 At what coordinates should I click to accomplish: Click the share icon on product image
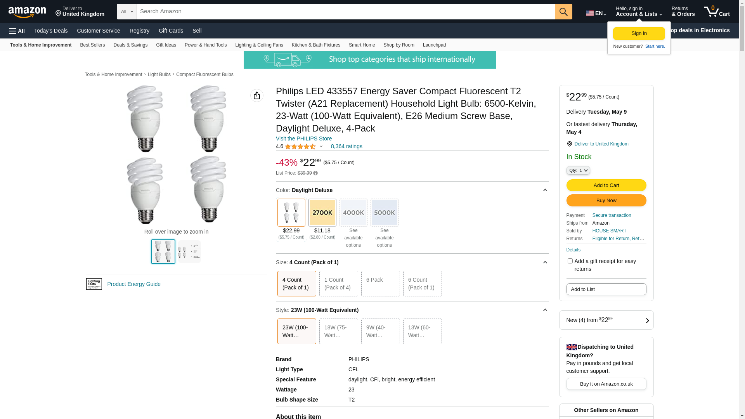point(257,95)
